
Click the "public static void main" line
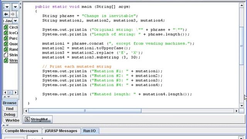coord(83,7)
